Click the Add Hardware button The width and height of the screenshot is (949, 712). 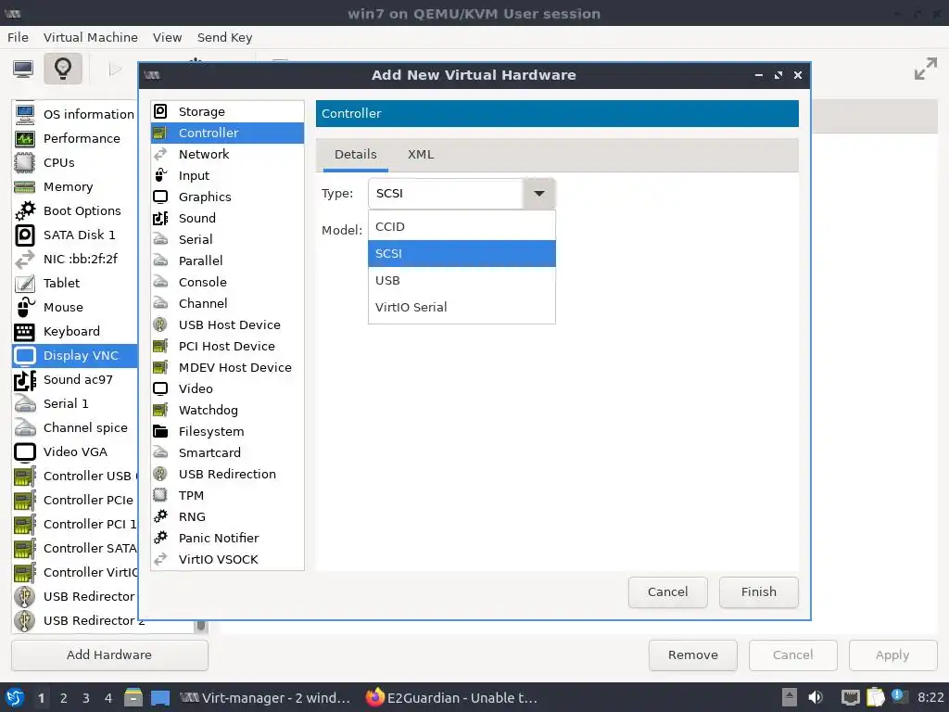tap(109, 655)
